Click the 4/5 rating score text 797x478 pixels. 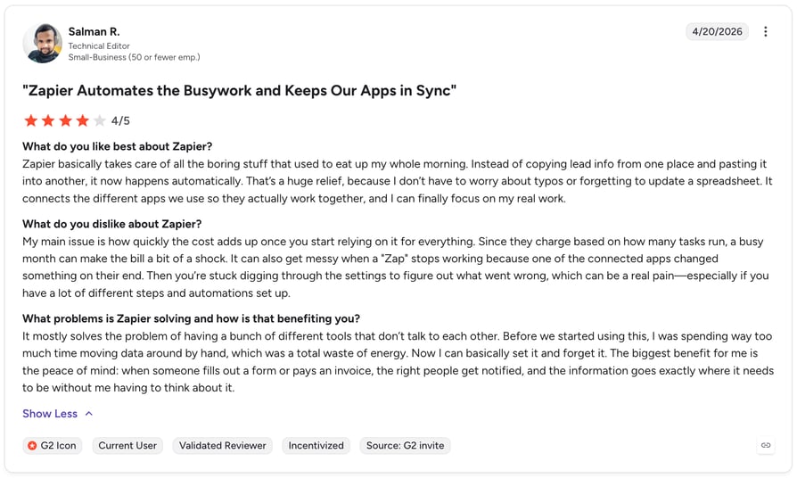click(120, 121)
